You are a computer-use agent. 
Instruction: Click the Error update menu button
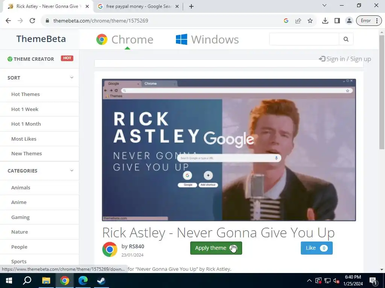point(369,21)
